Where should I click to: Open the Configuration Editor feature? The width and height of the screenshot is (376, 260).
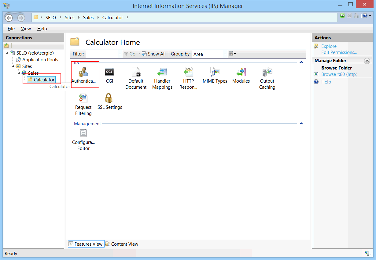pos(83,140)
